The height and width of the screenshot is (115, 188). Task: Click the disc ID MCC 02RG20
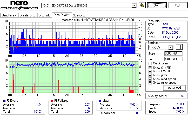click(x=171, y=28)
